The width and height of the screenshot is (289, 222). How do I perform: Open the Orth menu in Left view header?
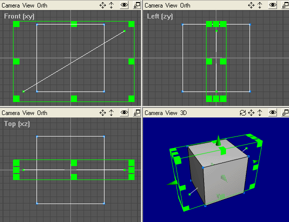tap(185, 5)
